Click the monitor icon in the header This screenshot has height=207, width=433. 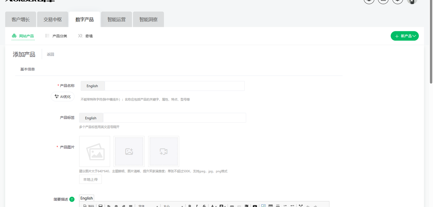pos(369,1)
